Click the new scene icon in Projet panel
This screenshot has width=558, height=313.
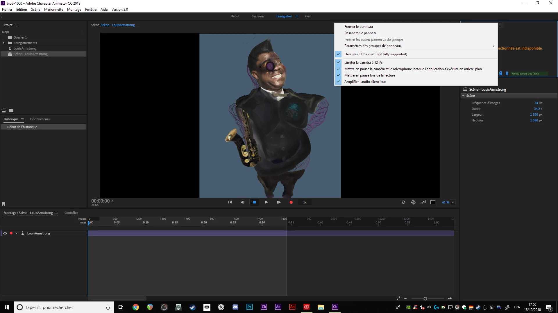4,110
